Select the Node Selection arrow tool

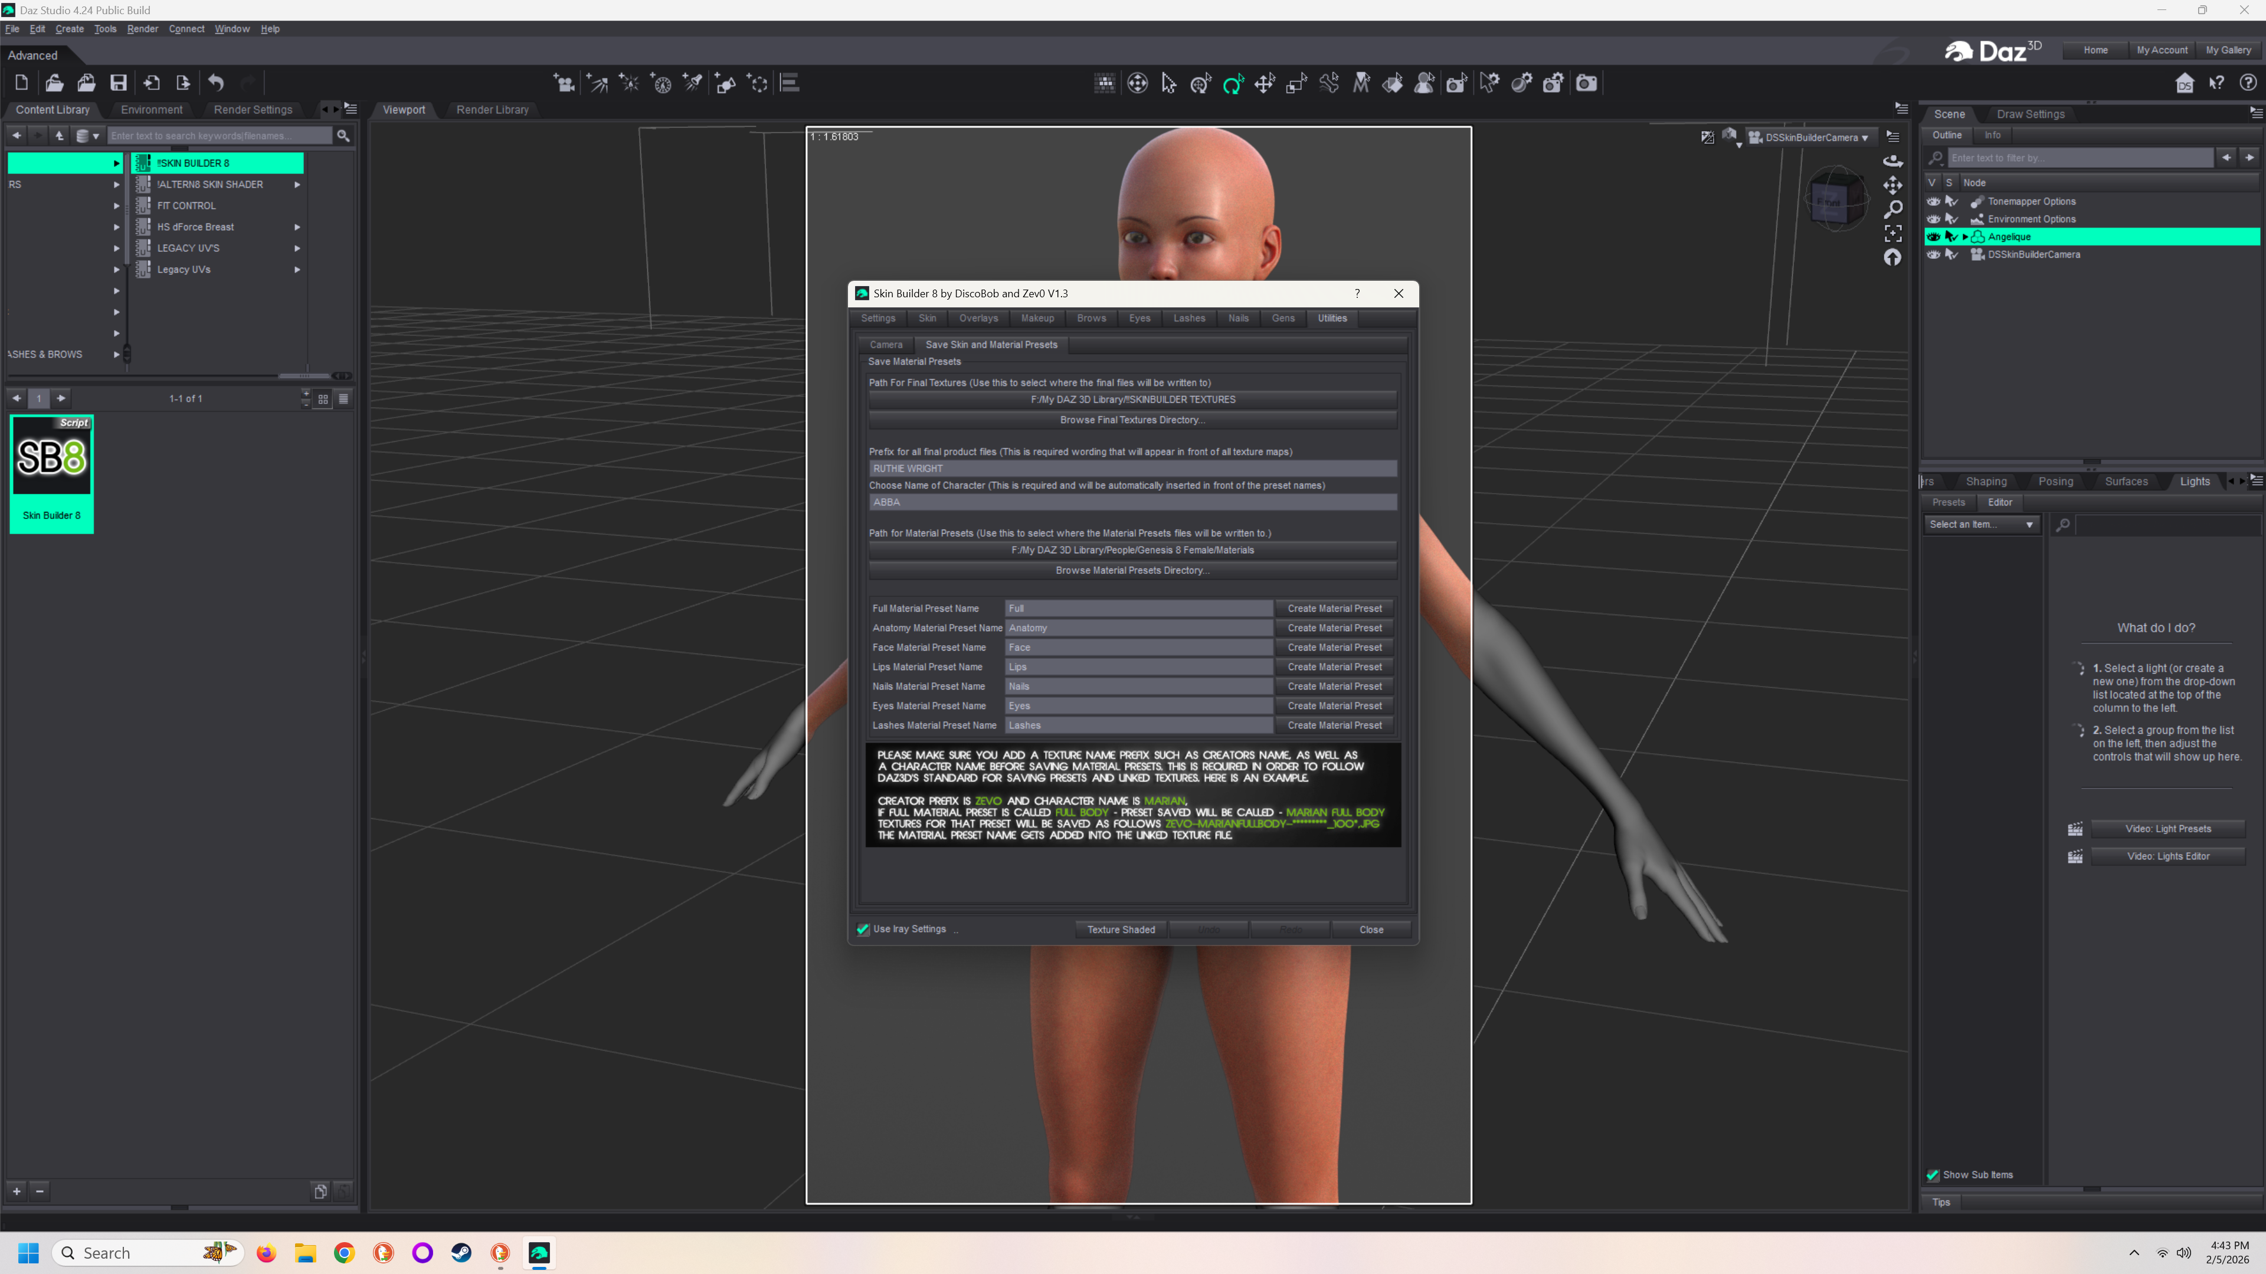1168,84
